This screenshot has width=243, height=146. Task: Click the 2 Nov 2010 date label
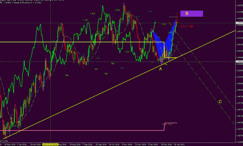pos(127,144)
